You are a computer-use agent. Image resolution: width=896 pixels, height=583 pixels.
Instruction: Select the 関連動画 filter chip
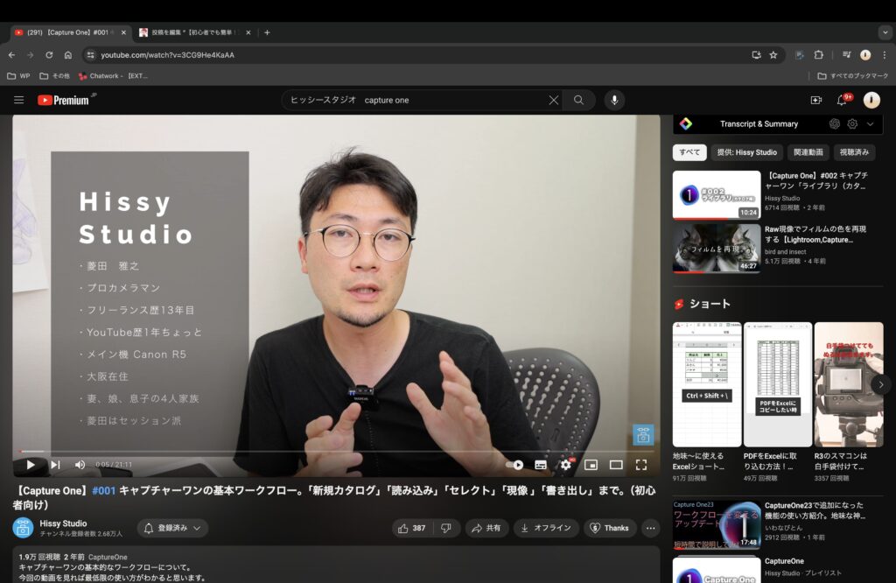tap(808, 152)
